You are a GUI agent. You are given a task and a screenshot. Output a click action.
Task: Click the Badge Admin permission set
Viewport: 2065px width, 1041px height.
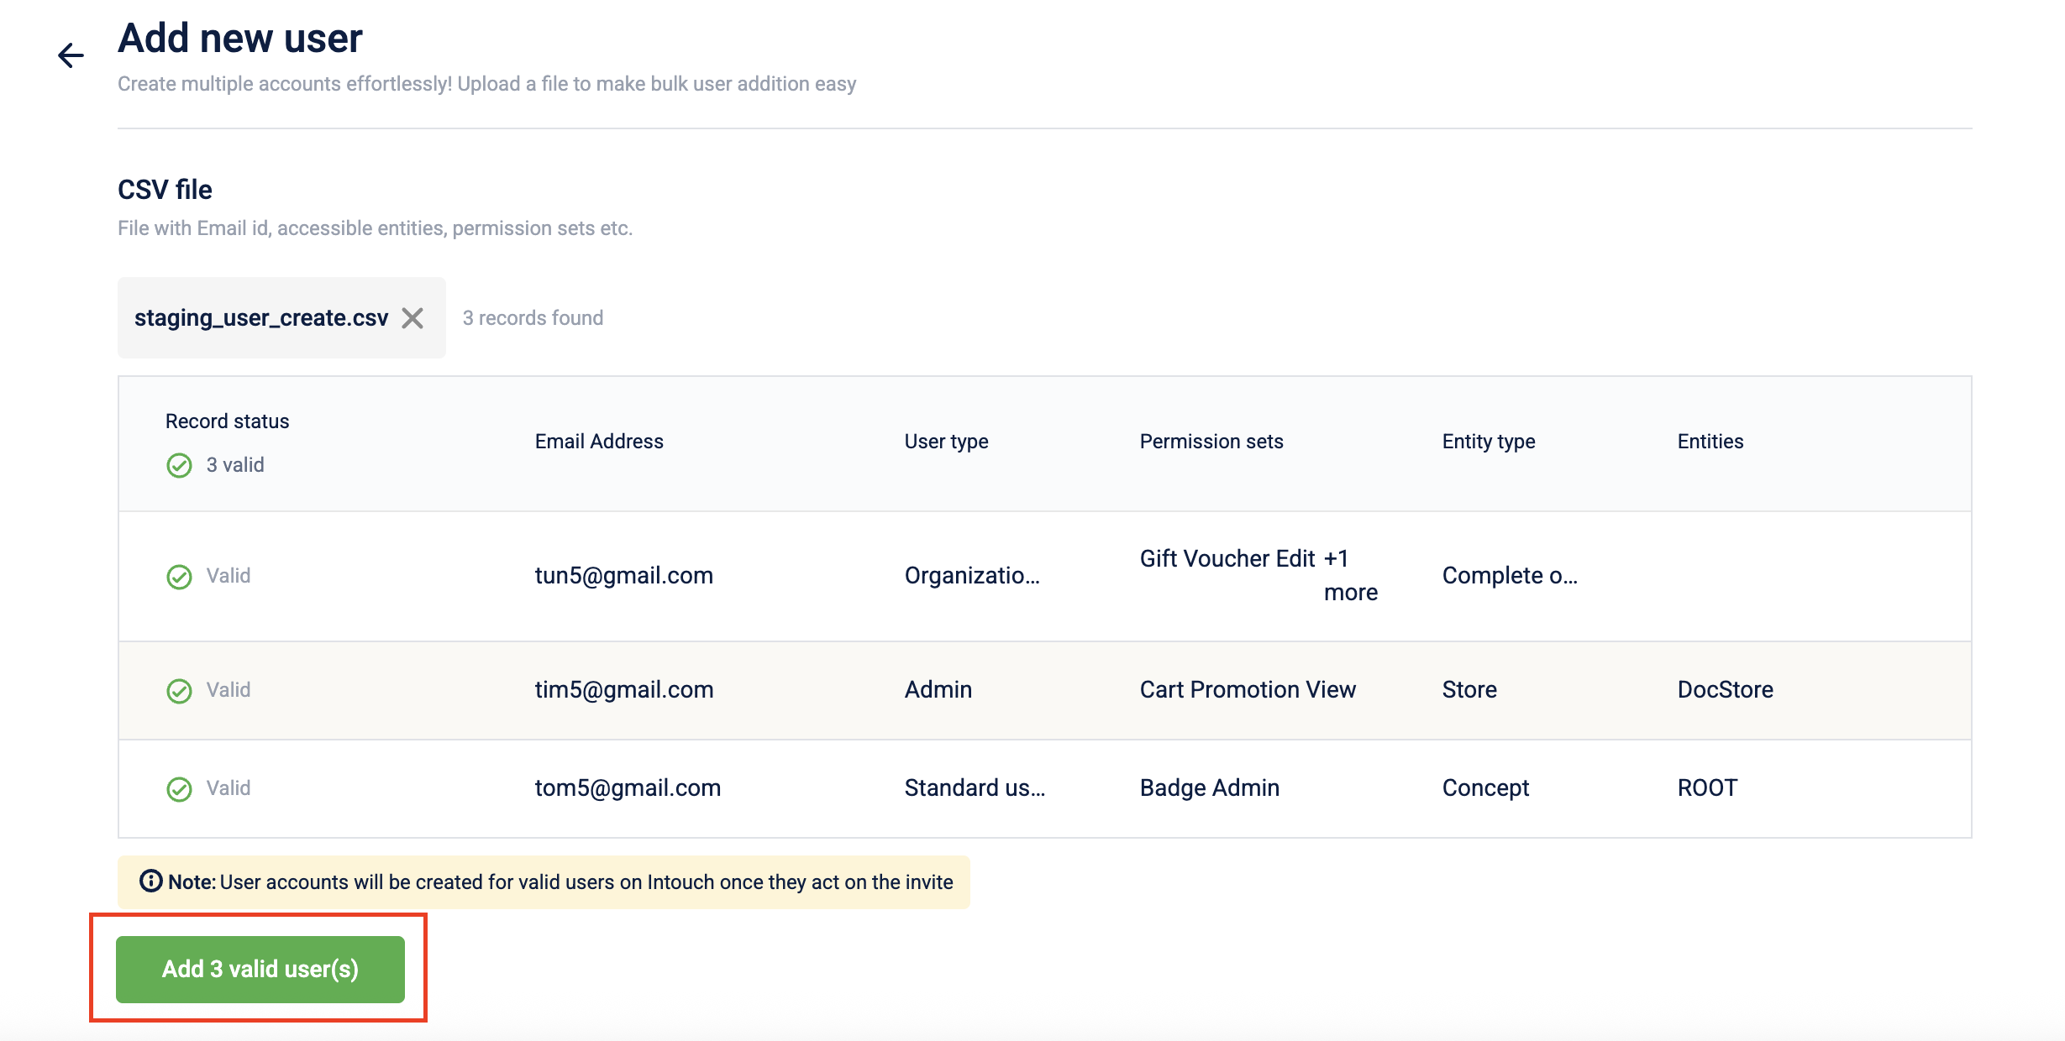[x=1209, y=788]
